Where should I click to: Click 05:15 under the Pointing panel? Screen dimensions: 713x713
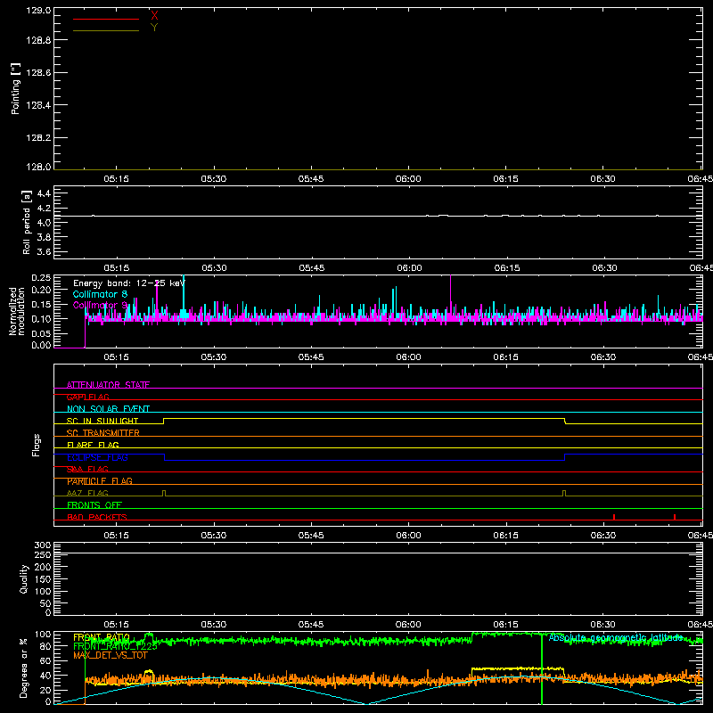click(x=117, y=179)
